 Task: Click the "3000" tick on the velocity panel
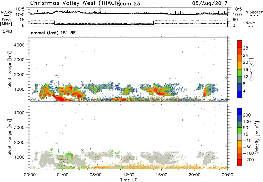(x=20, y=127)
